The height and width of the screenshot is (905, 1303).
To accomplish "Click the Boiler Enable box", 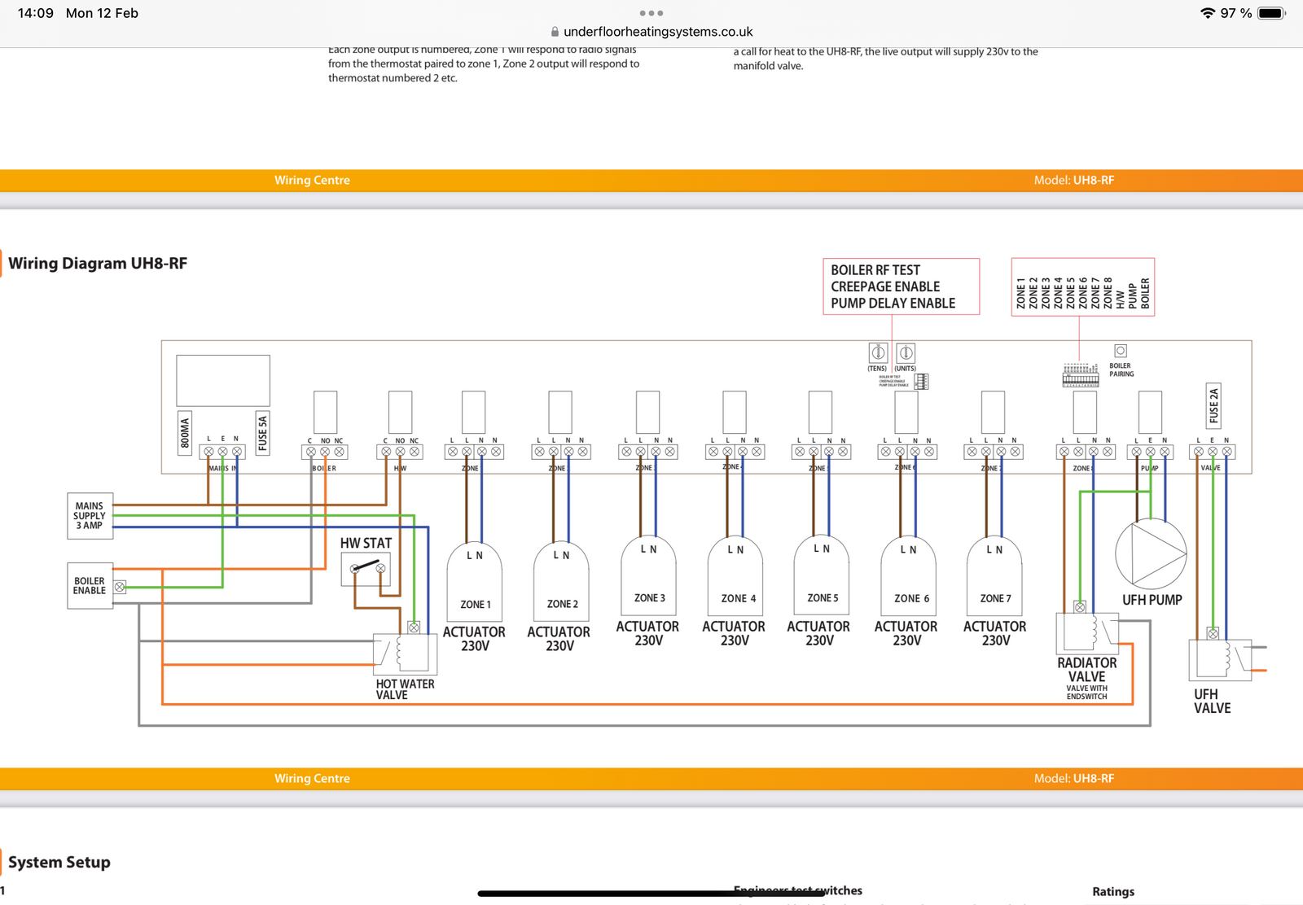I will coord(90,586).
